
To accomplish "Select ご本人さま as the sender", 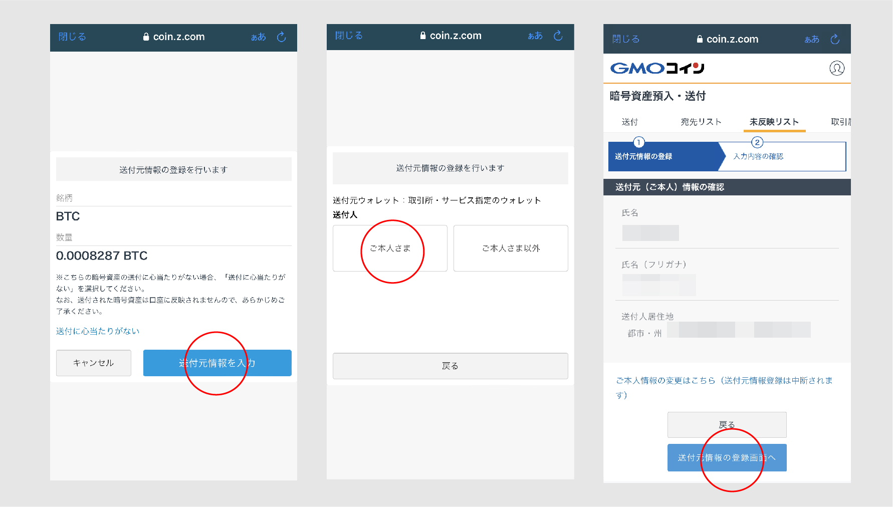I will [x=390, y=248].
